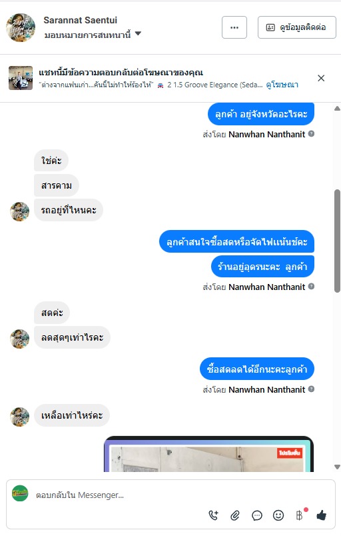
Task: Click the phone call icon in the reply bar
Action: click(213, 515)
